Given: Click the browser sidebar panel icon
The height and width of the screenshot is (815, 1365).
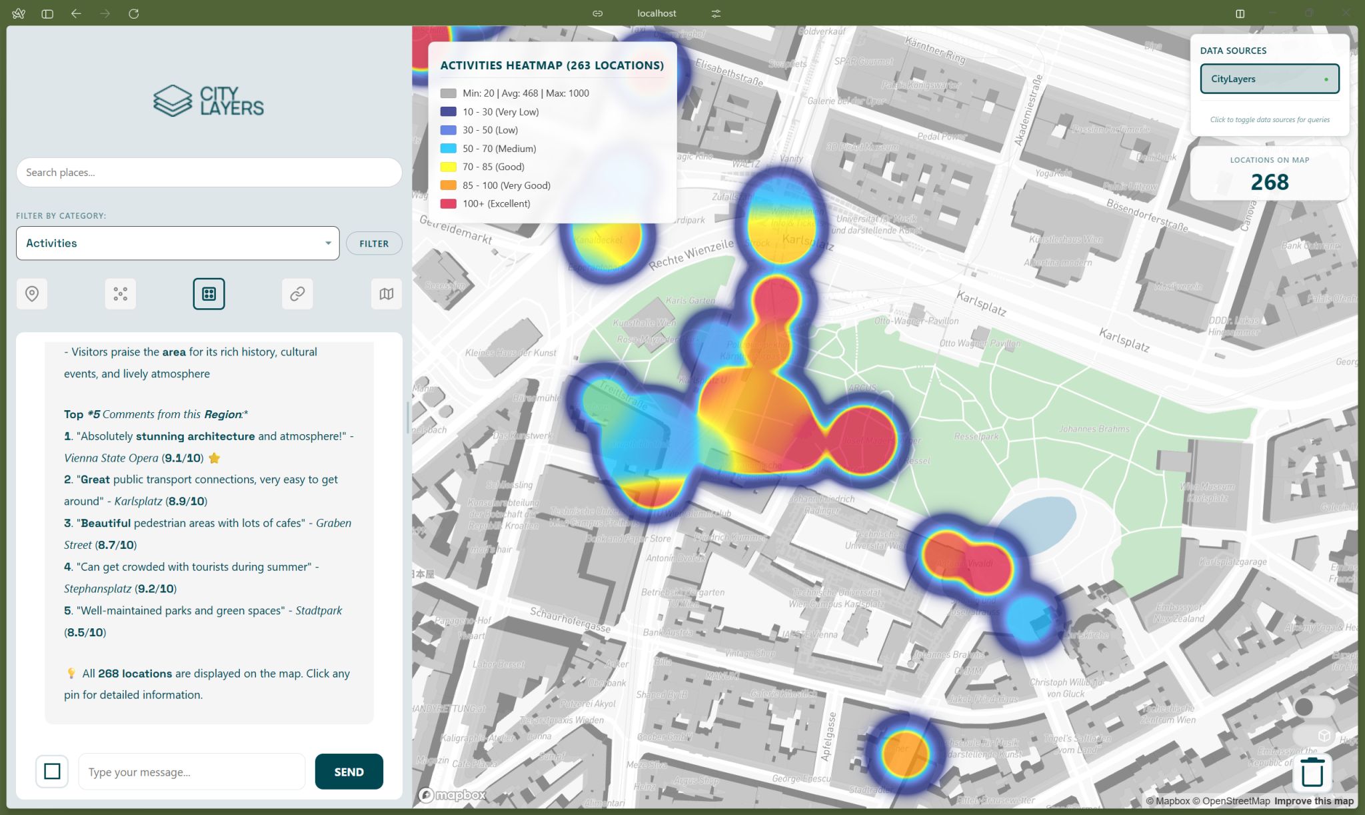Looking at the screenshot, I should (47, 13).
